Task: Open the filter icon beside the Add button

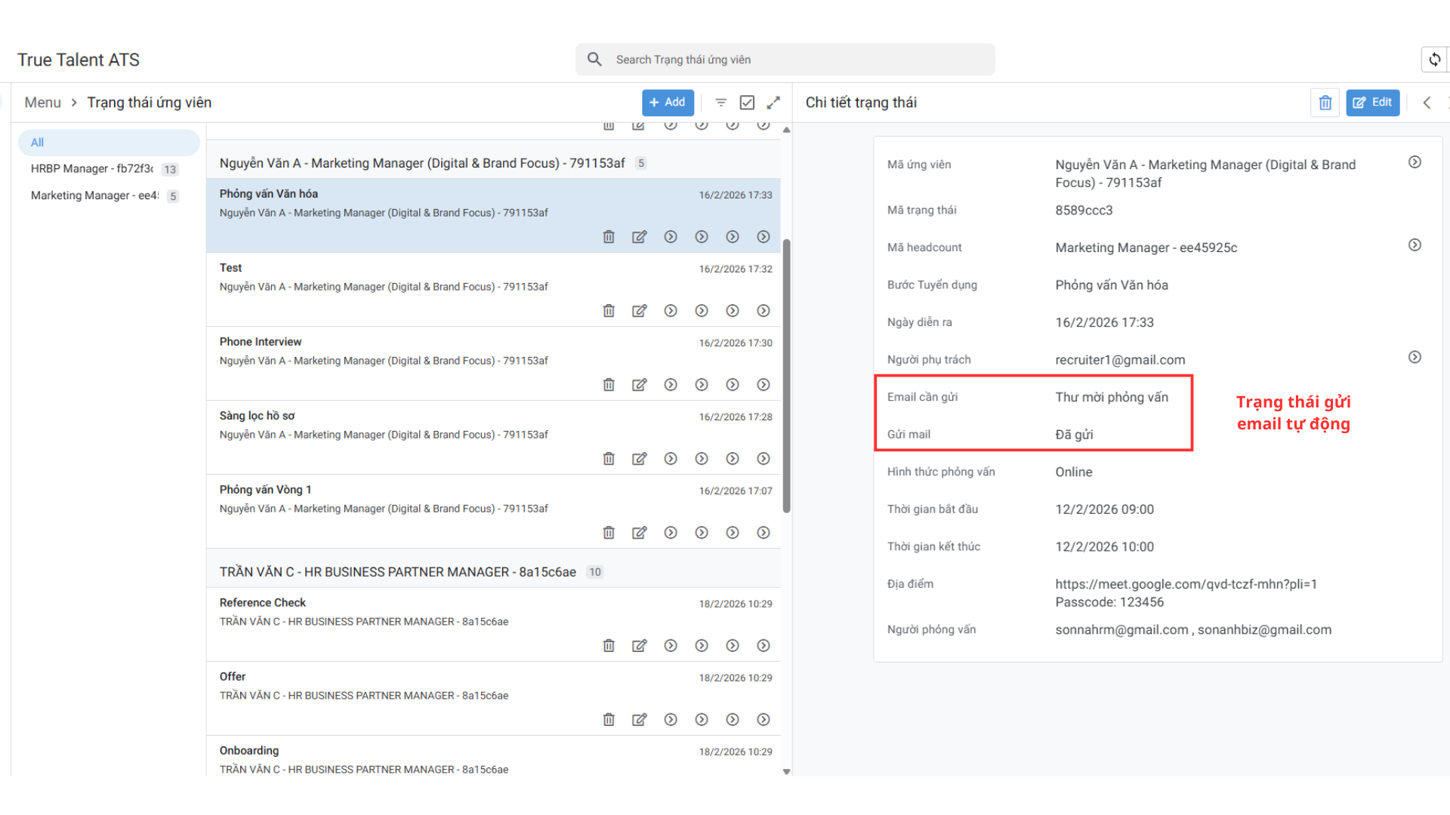Action: pyautogui.click(x=720, y=102)
